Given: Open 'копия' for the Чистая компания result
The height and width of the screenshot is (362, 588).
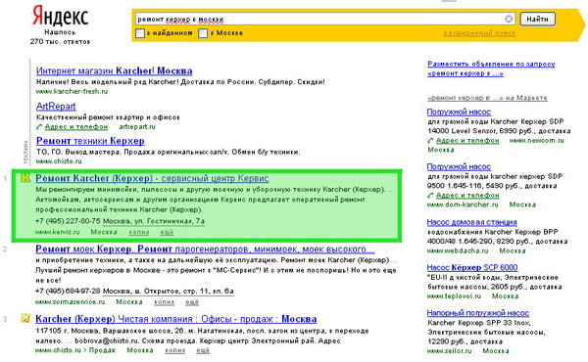Looking at the screenshot, I should pos(174,350).
